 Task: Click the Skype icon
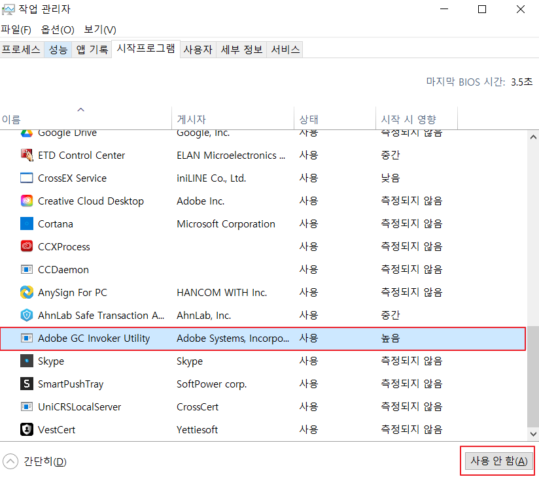pos(27,361)
